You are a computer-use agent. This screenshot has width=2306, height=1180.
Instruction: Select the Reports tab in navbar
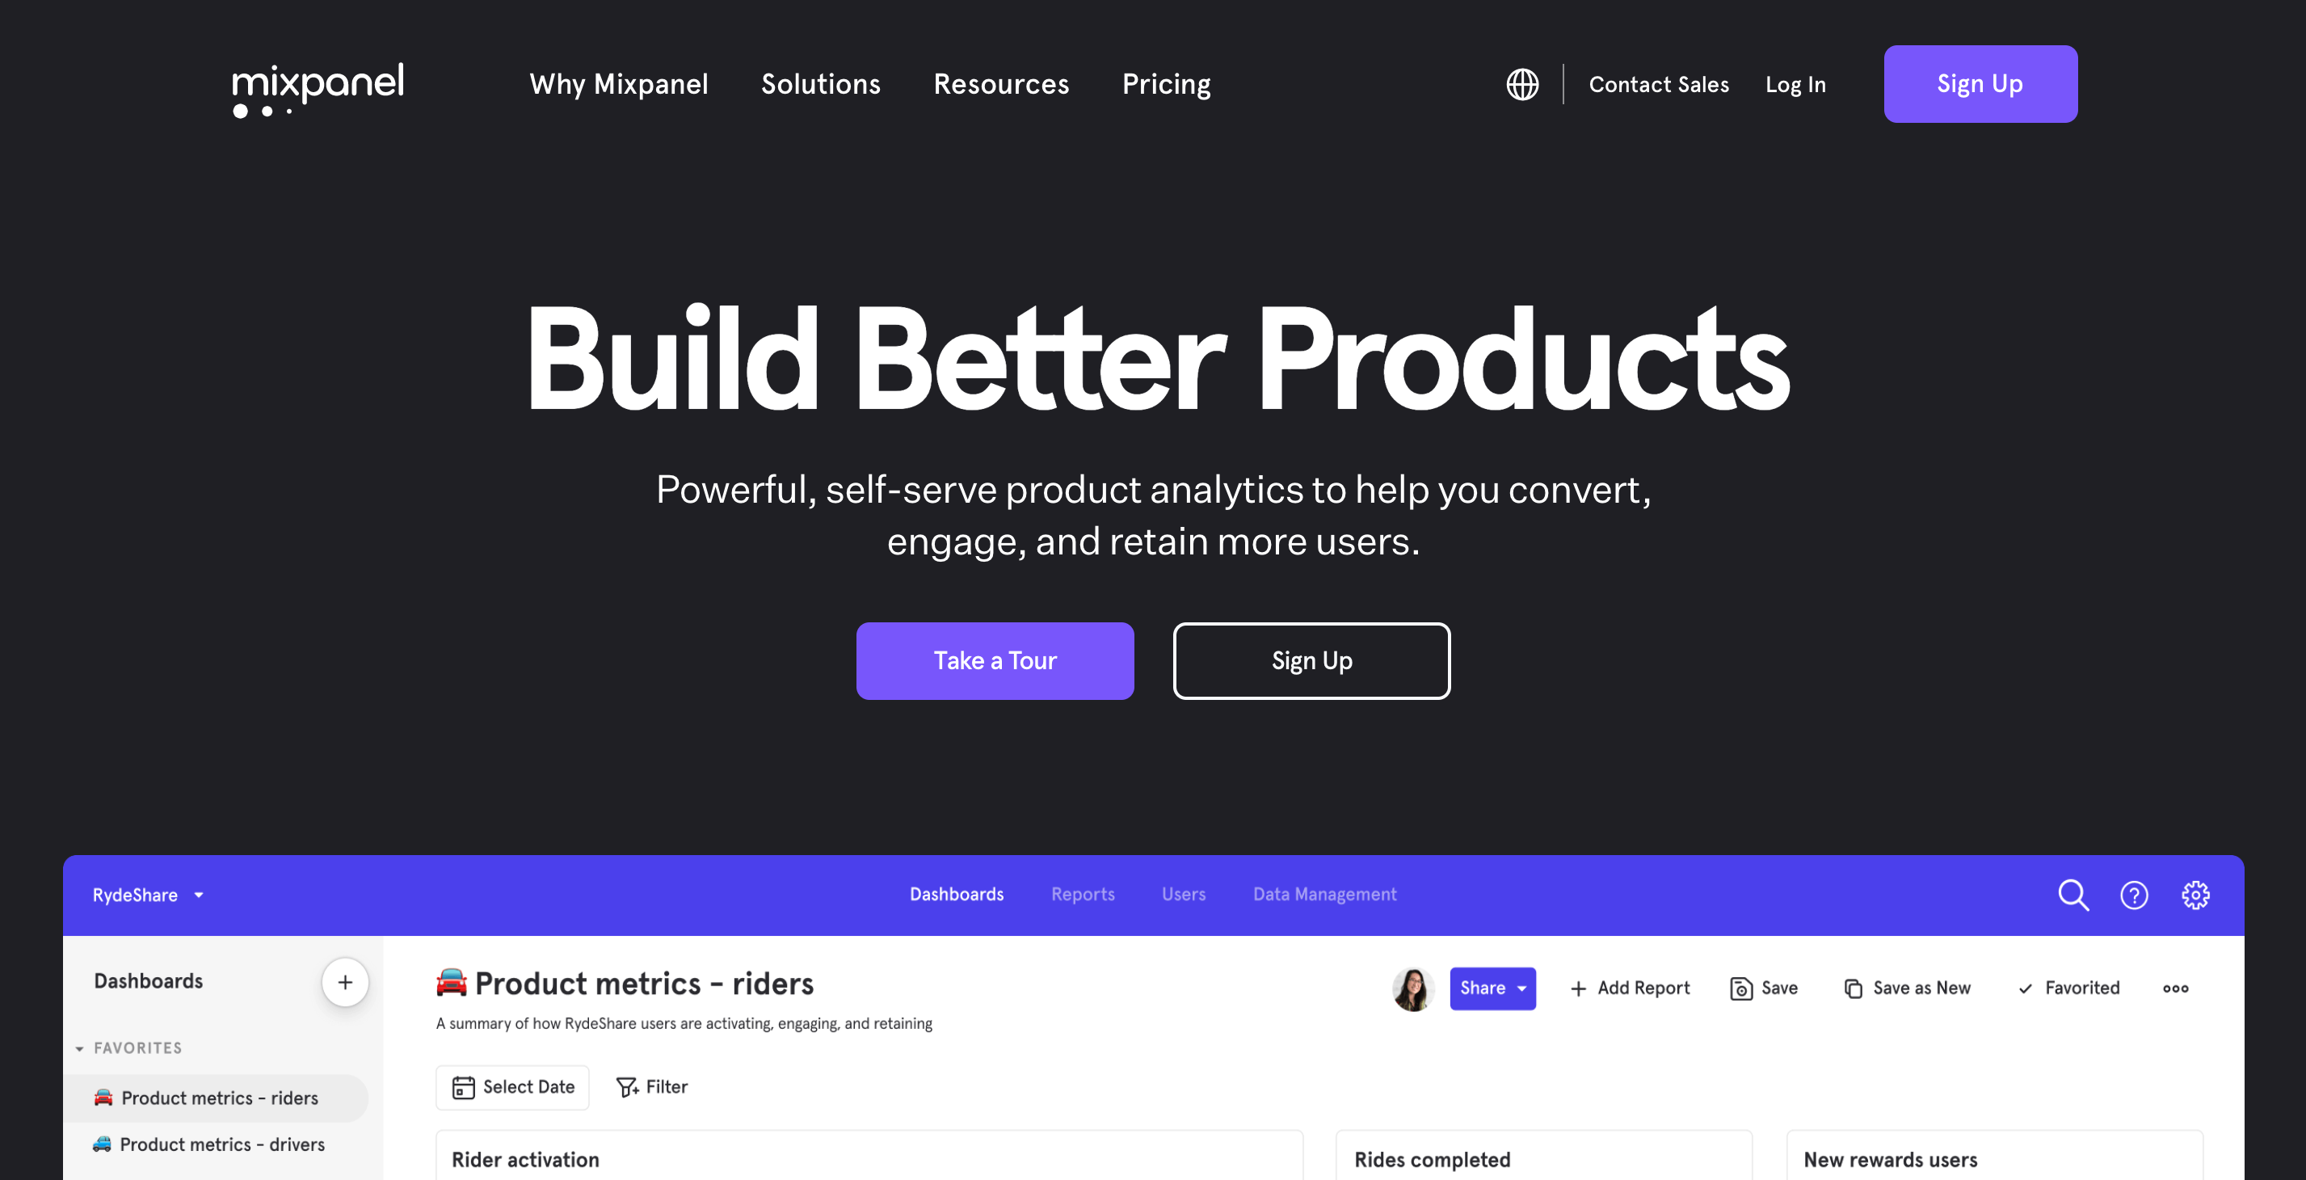click(1082, 894)
